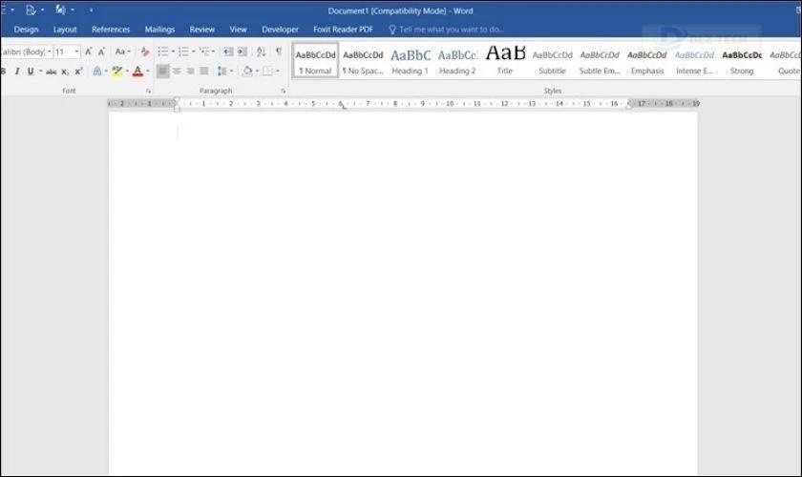Apply the Emphasis style
The image size is (802, 477).
(x=647, y=61)
